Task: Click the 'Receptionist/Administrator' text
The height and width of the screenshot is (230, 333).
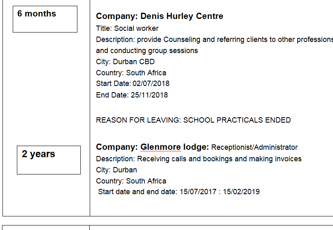Action: 254,147
